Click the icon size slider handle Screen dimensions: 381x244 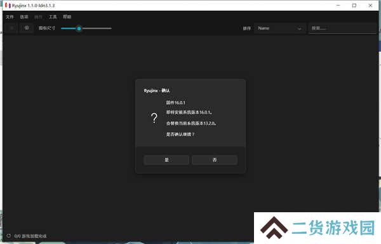[x=79, y=29]
